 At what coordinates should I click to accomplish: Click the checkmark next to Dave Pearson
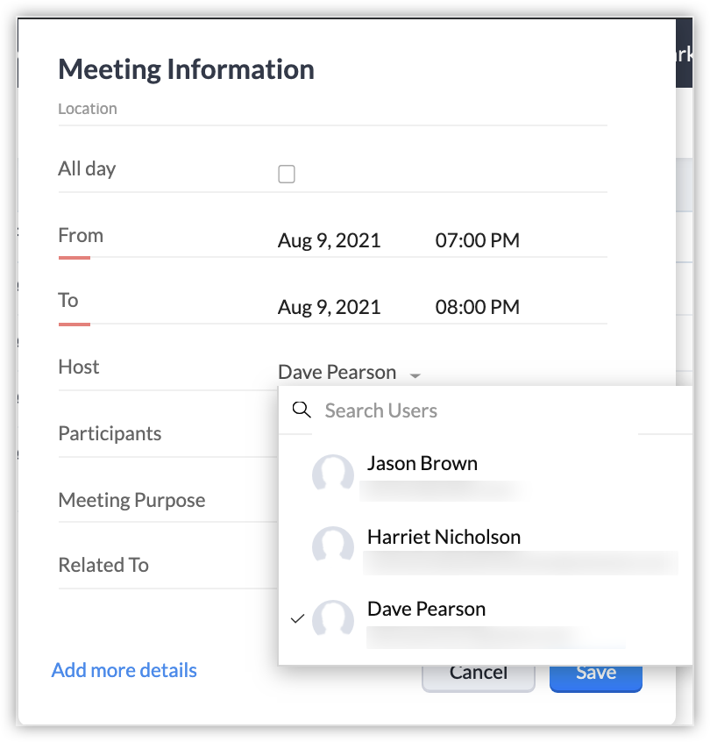coord(297,618)
